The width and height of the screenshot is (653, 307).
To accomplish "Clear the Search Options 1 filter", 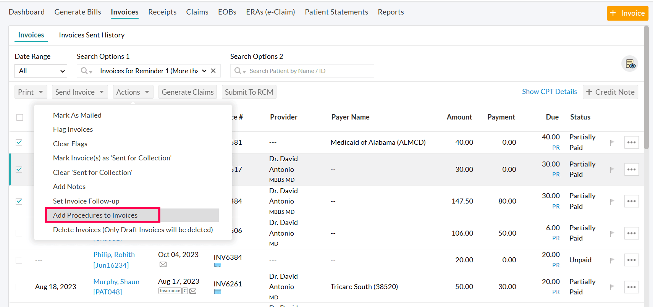I will tap(213, 71).
